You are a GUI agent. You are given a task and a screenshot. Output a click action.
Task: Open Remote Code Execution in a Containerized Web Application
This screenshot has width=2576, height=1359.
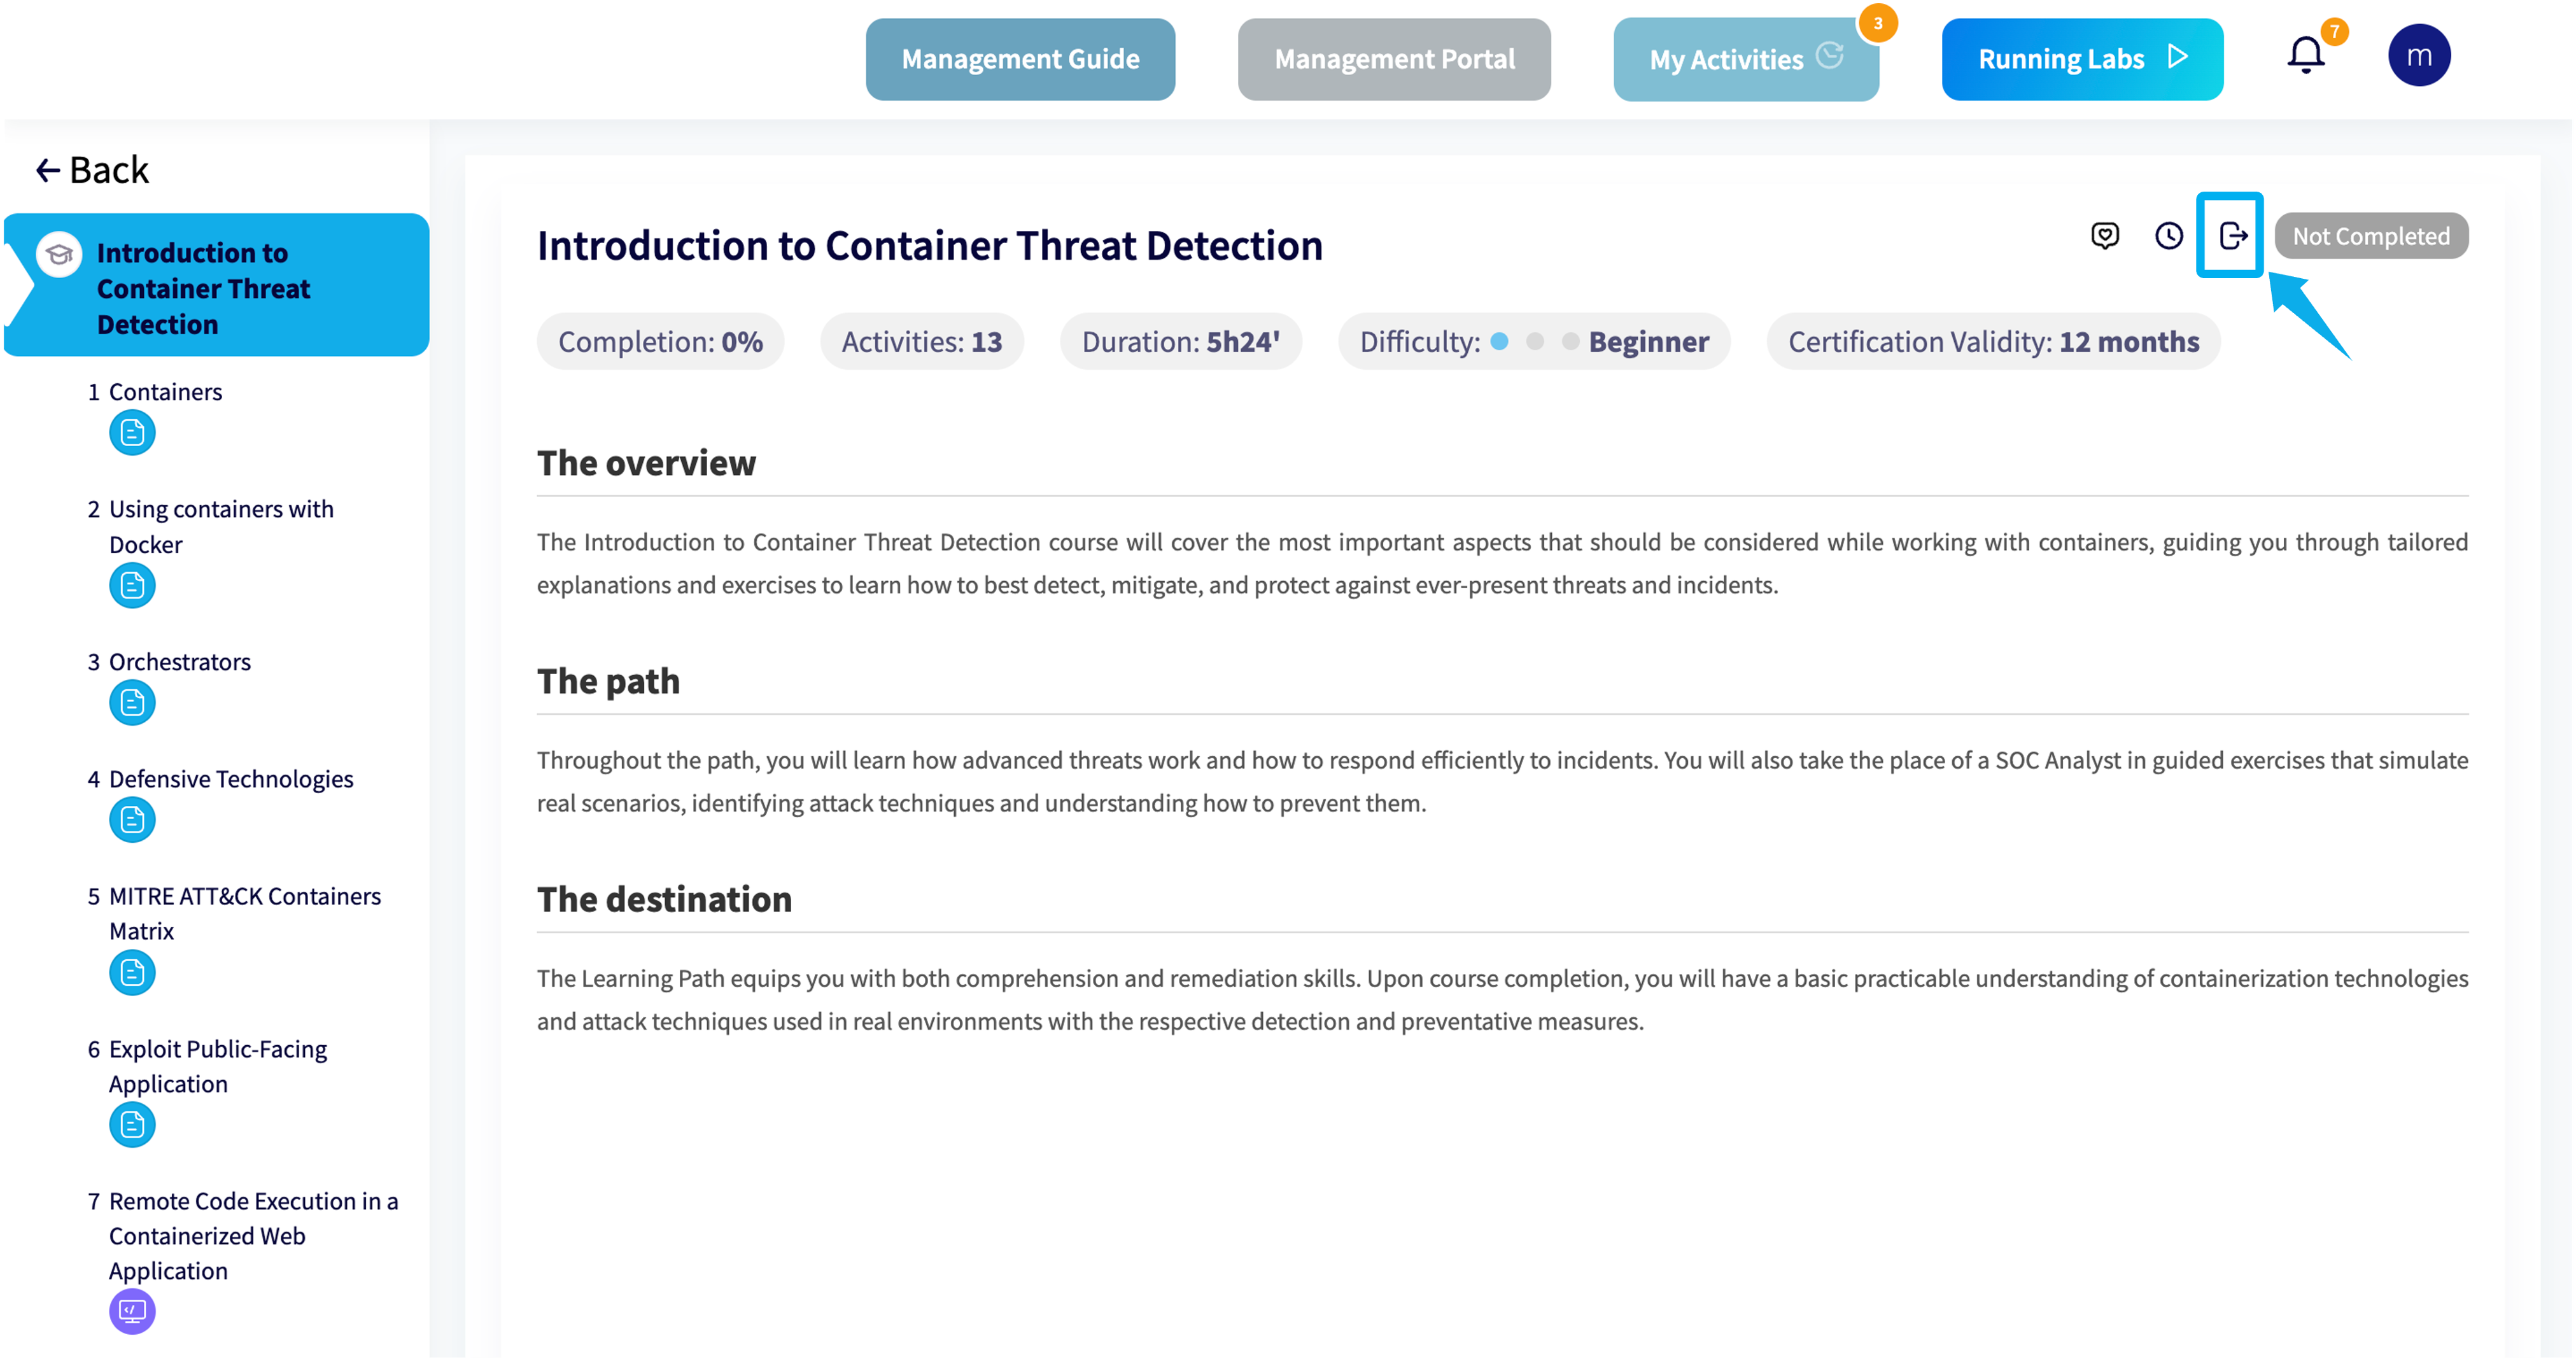253,1236
